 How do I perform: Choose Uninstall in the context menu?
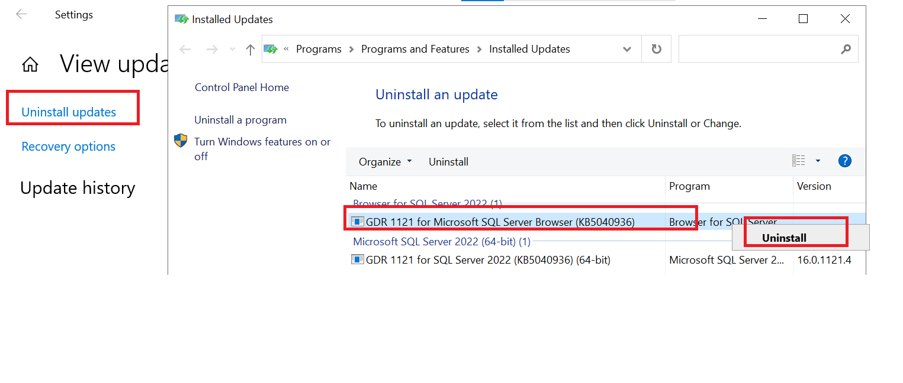784,238
